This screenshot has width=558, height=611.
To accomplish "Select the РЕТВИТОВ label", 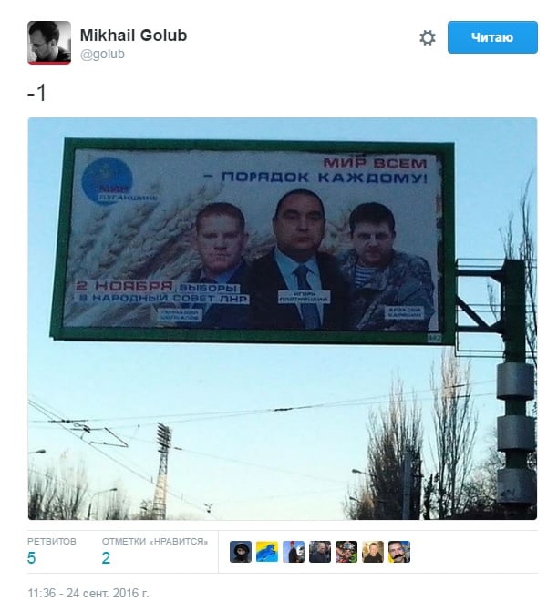I will [52, 541].
